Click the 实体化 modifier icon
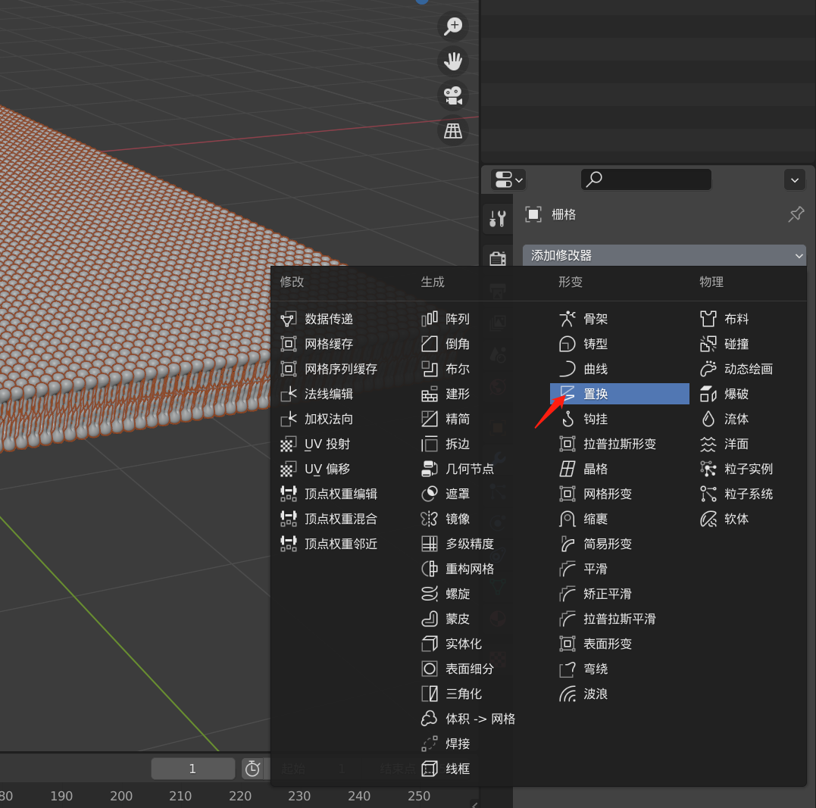 coord(430,644)
